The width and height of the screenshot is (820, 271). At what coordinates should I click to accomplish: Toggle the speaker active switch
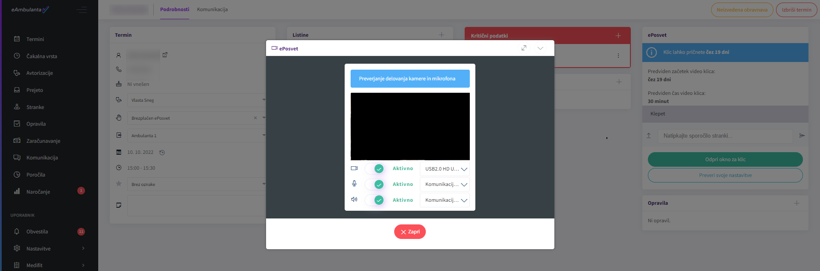pyautogui.click(x=375, y=200)
